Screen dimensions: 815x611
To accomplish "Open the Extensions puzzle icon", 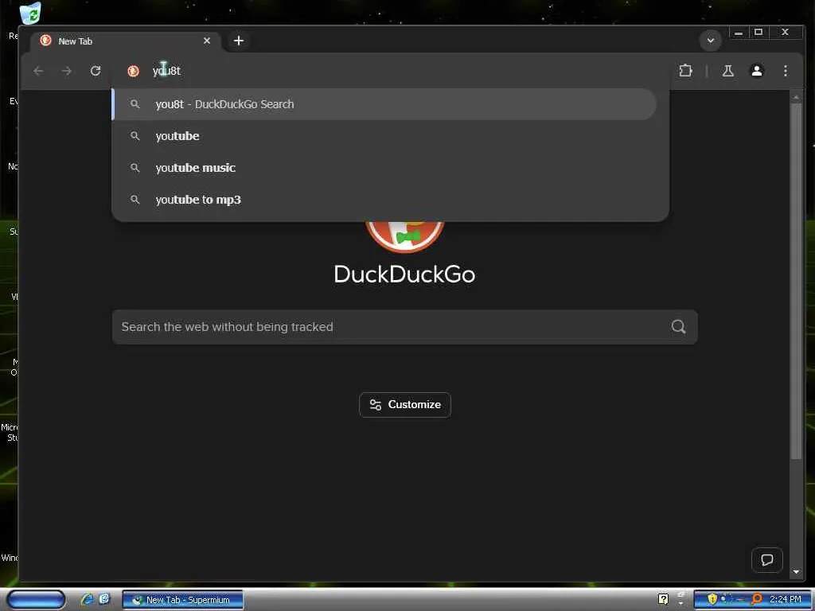I will tap(685, 71).
